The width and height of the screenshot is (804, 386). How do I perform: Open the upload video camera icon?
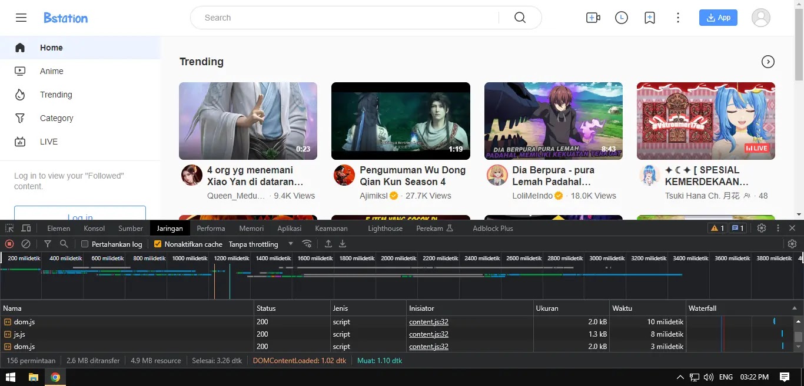pos(593,18)
